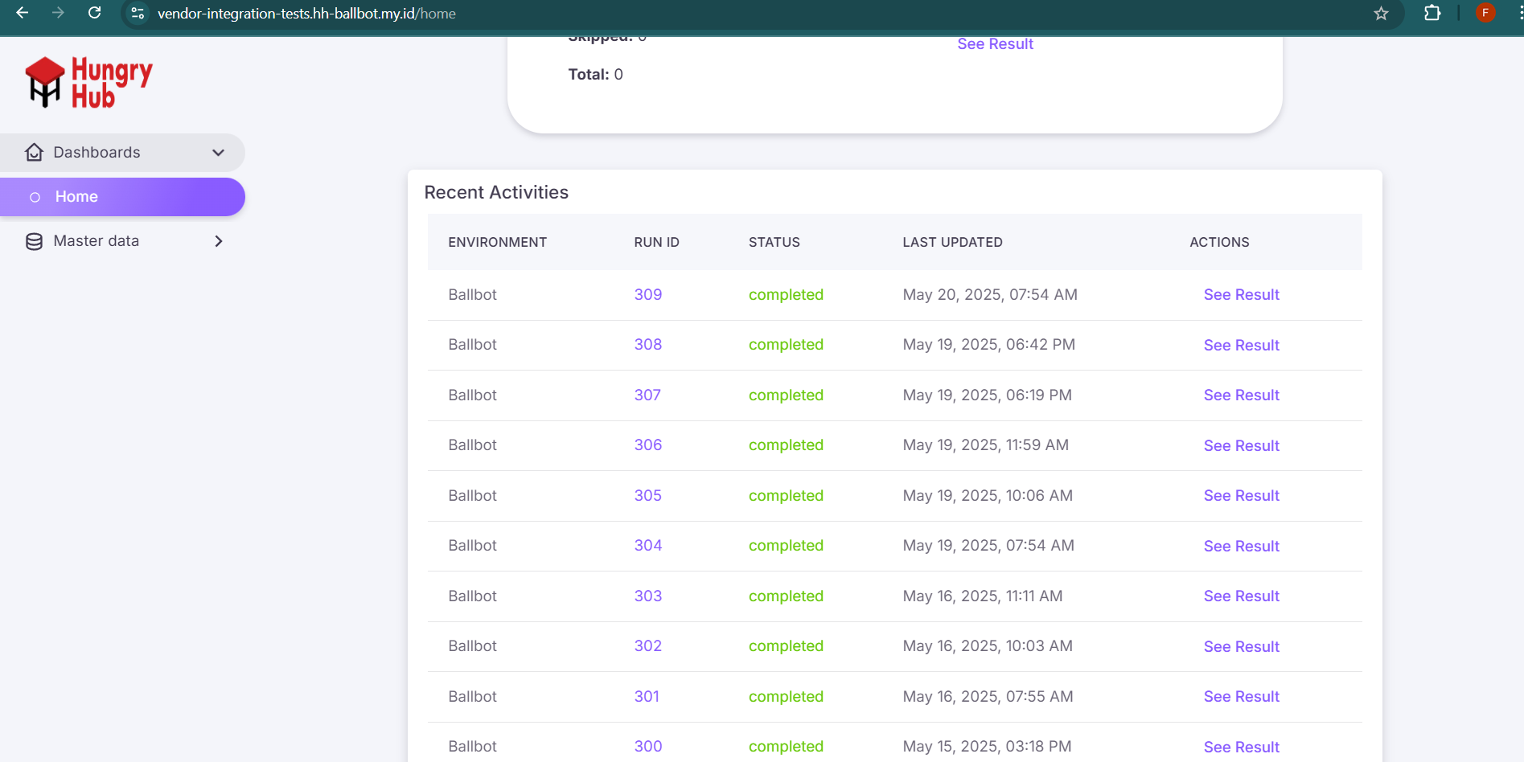See Result for run 308
The image size is (1524, 762).
(x=1241, y=346)
